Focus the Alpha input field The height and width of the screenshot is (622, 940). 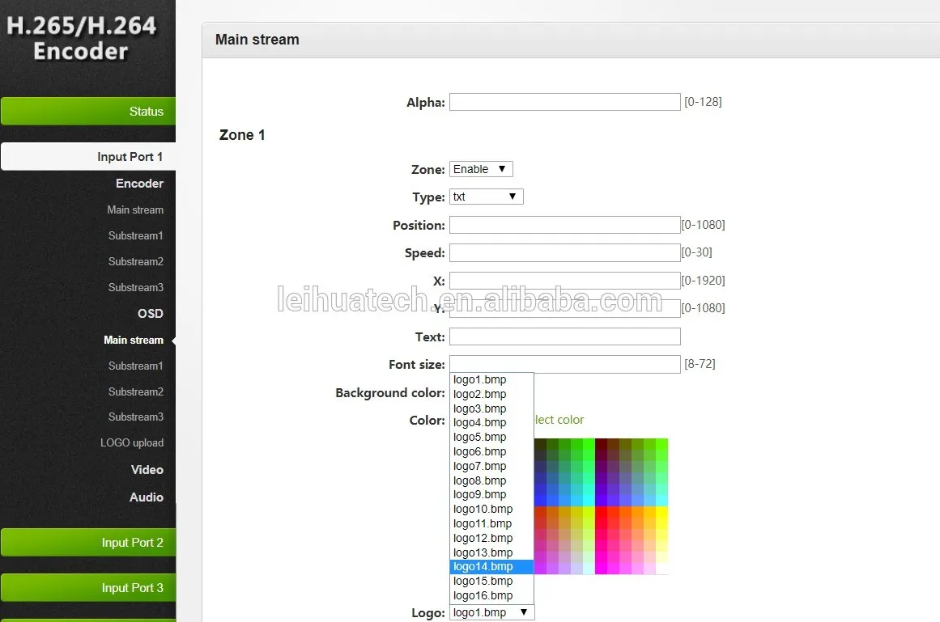564,102
